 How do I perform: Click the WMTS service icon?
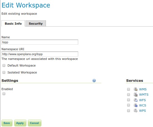click(x=135, y=95)
